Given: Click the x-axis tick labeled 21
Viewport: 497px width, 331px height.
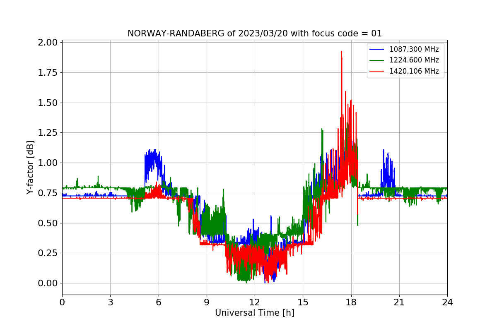Looking at the screenshot, I should pyautogui.click(x=399, y=302).
